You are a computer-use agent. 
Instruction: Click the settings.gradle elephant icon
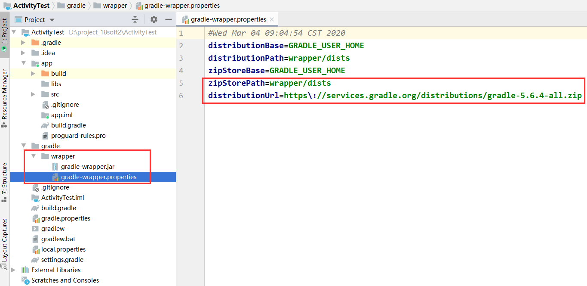click(35, 260)
